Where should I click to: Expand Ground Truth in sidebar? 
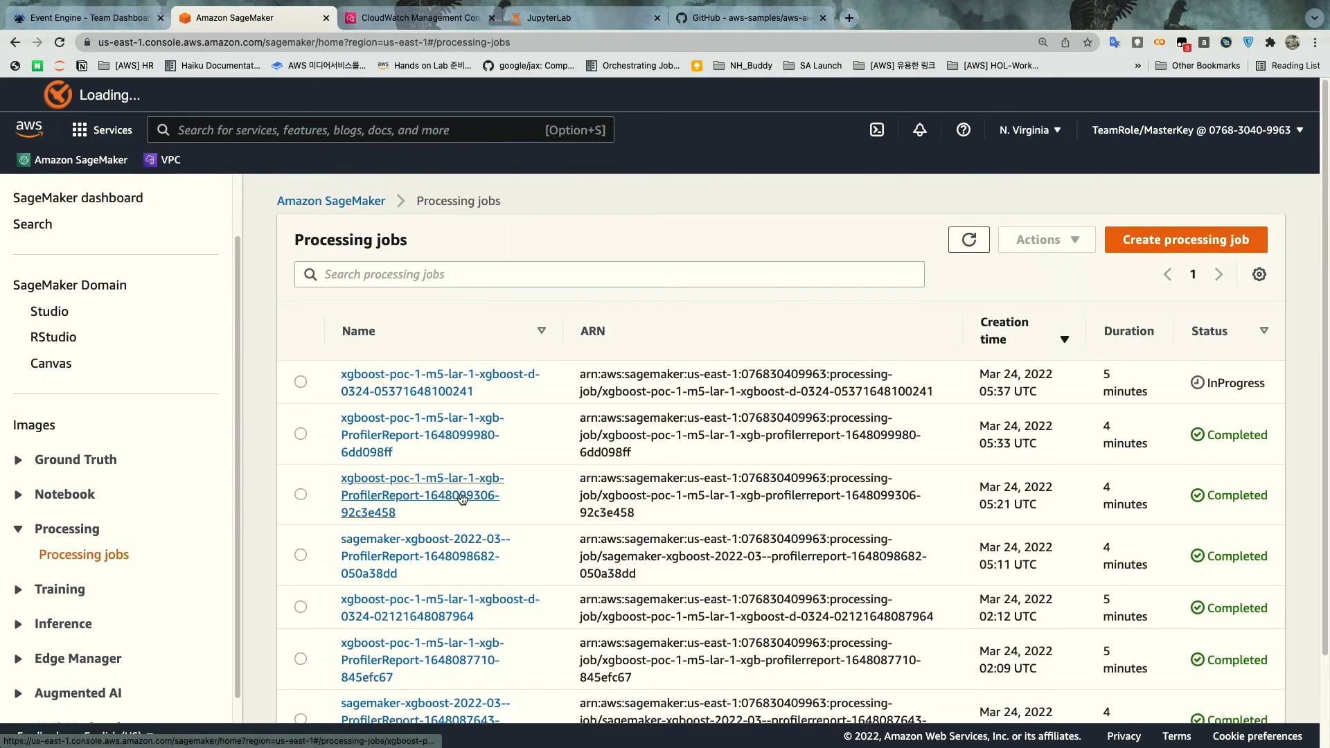18,460
